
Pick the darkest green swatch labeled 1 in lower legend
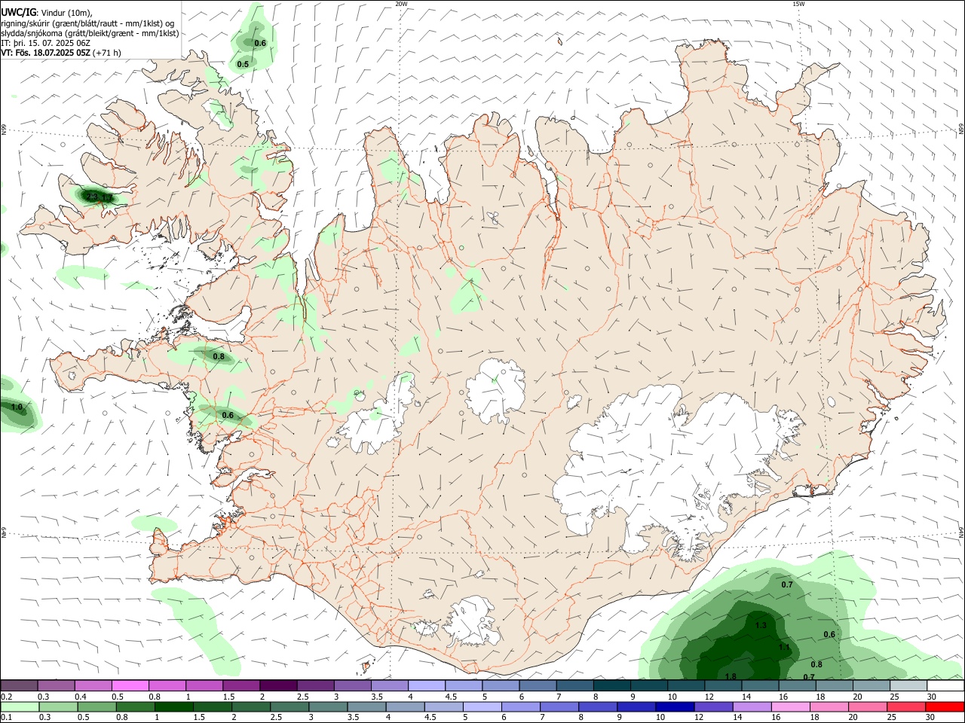pos(173,706)
